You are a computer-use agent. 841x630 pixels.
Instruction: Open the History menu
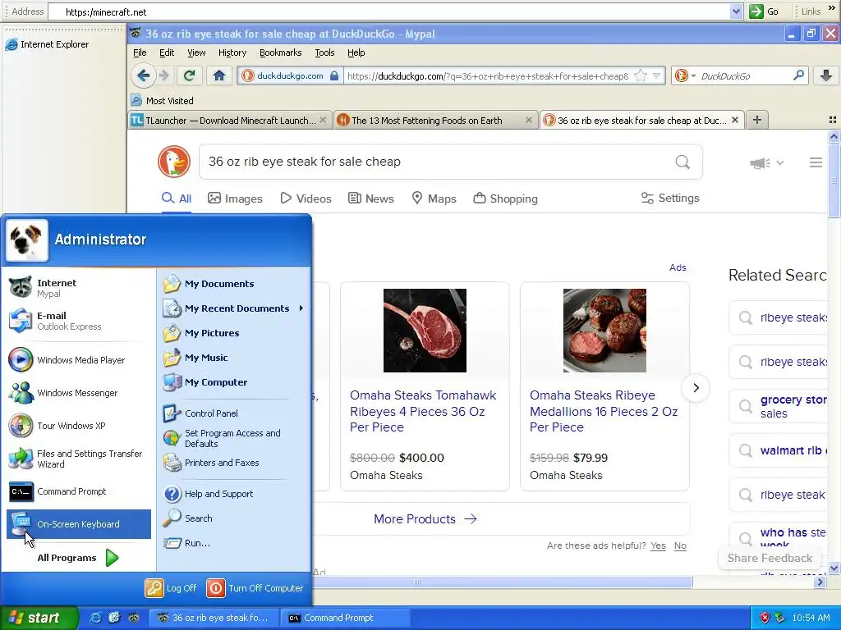232,52
